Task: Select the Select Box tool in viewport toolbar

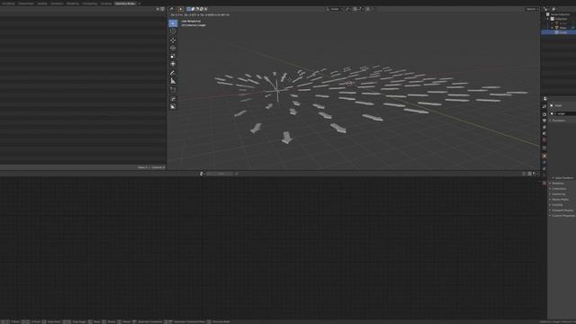Action: (173, 23)
